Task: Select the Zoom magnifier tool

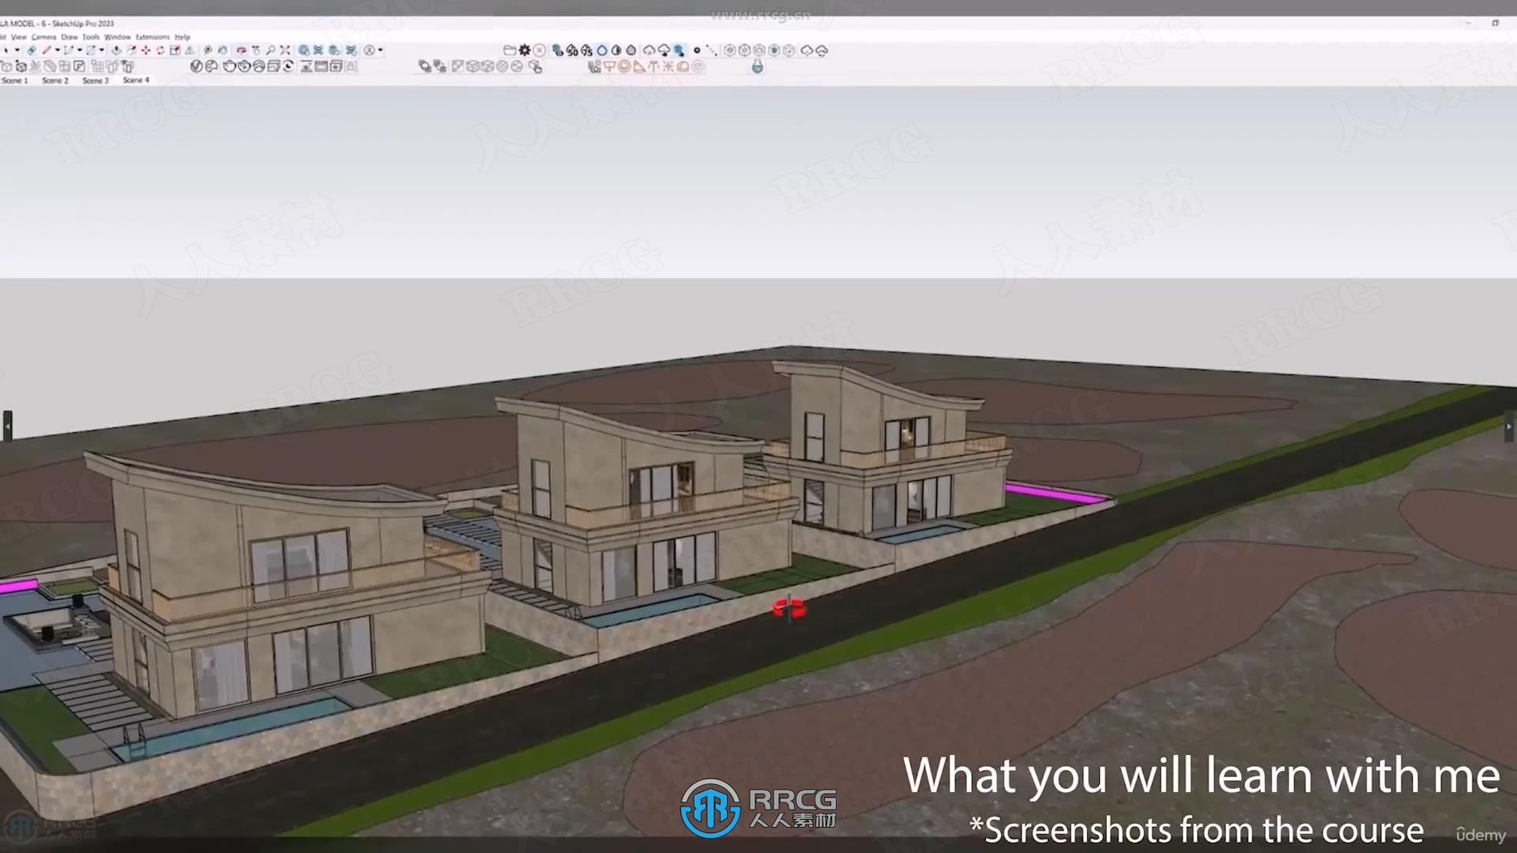Action: tap(270, 50)
